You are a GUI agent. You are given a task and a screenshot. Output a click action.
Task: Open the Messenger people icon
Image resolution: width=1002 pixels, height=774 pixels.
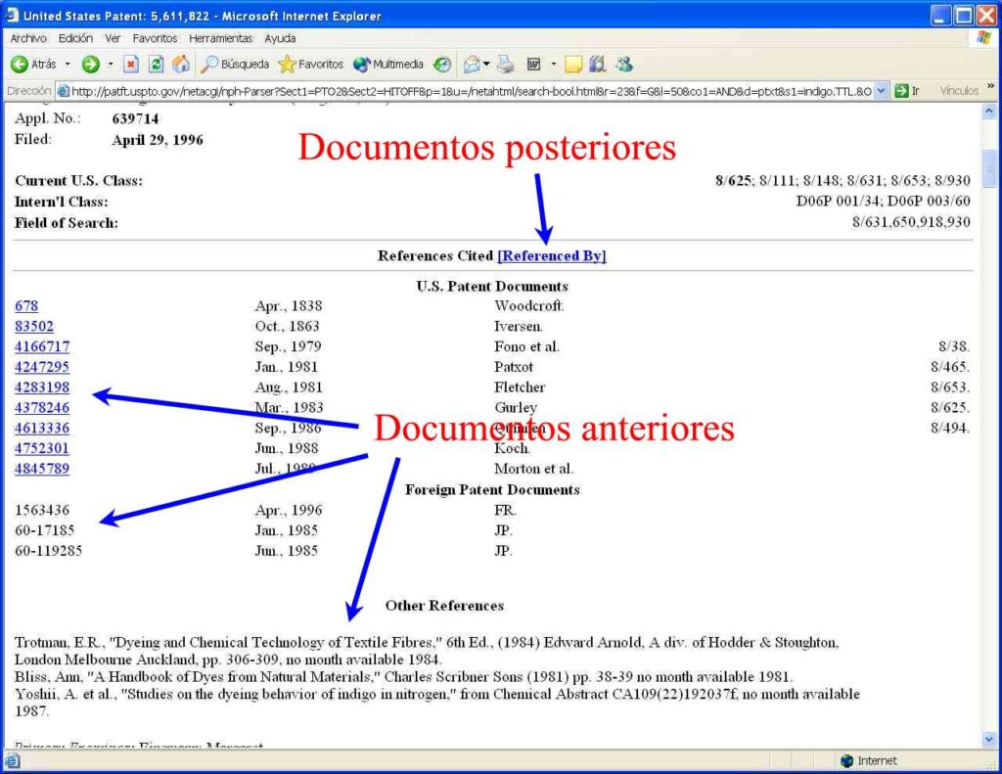click(624, 64)
